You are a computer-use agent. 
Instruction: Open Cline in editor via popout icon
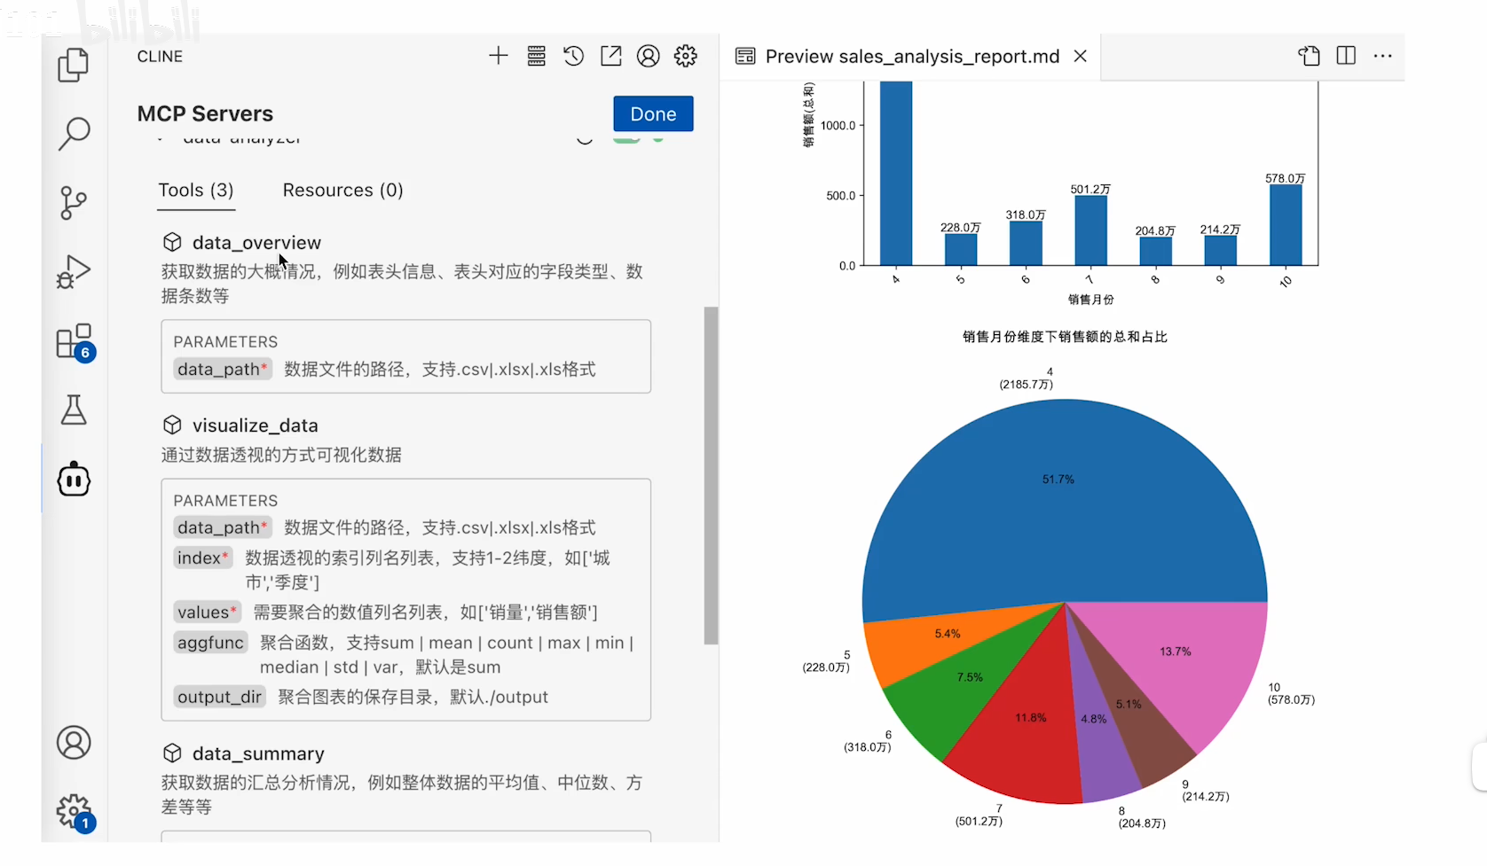point(611,56)
